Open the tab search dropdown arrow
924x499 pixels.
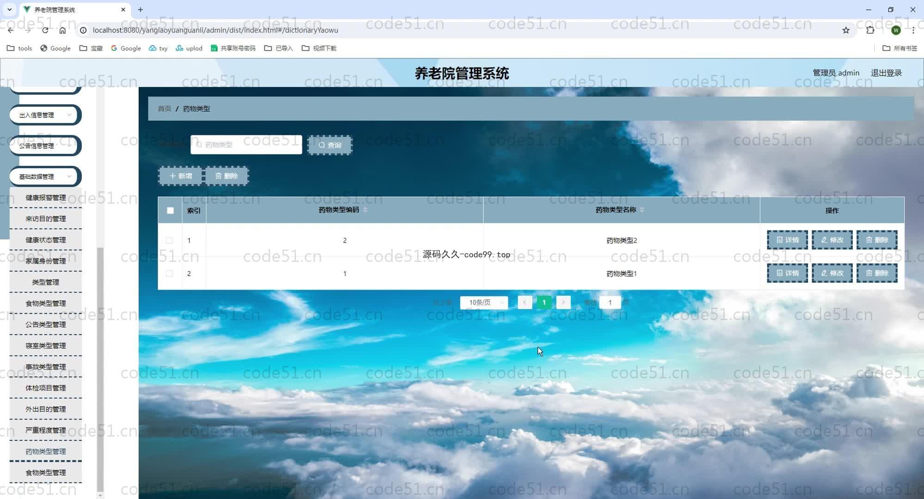pyautogui.click(x=9, y=9)
